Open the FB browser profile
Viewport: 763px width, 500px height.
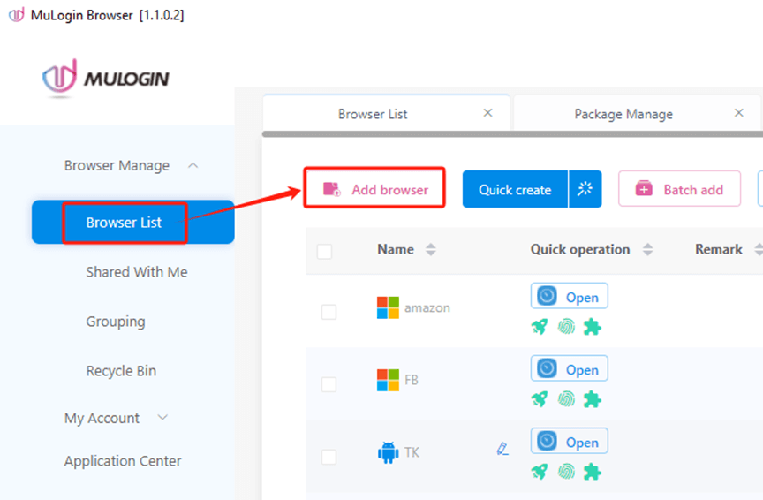(570, 368)
